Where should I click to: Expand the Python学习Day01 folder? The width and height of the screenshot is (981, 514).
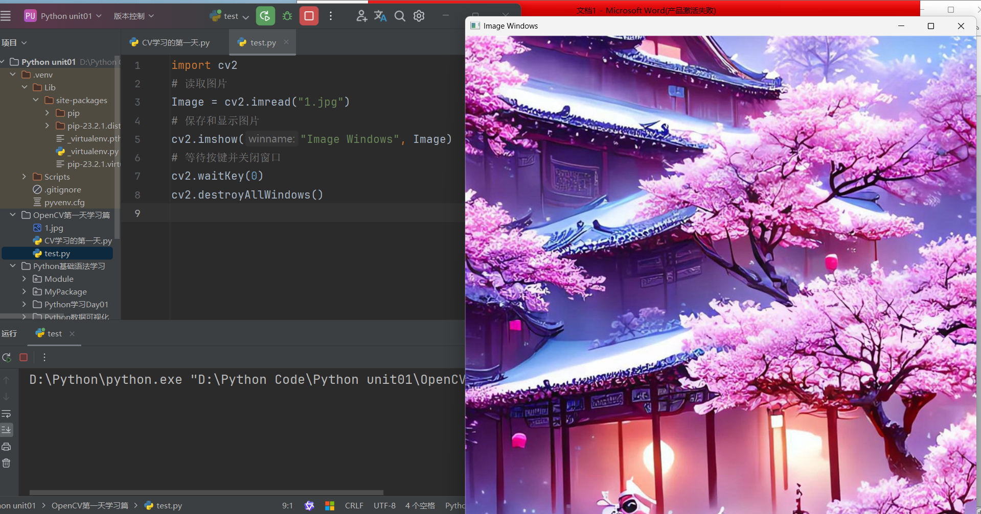pos(24,304)
